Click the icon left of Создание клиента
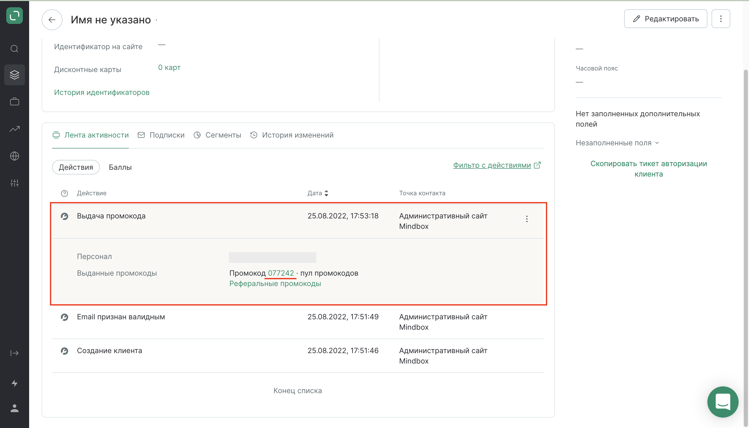Image resolution: width=749 pixels, height=428 pixels. point(64,351)
